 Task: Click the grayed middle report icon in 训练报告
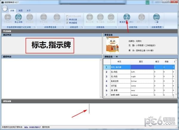(100, 17)
